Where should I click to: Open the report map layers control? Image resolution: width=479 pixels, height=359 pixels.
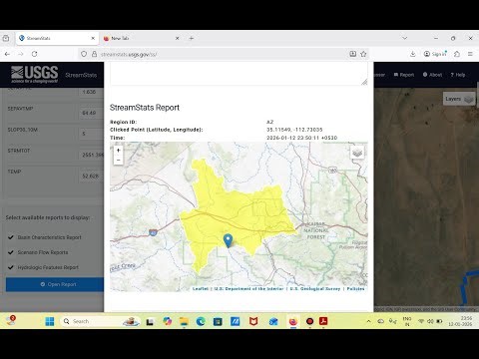pyautogui.click(x=357, y=153)
